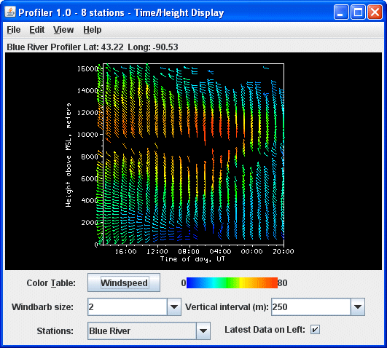Click the 14000 height axis label
This screenshot has width=387, height=348.
(88, 91)
